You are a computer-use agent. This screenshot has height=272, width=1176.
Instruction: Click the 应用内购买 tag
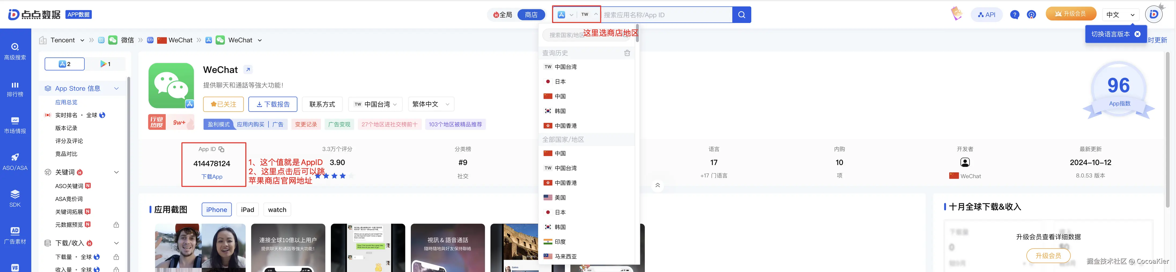(x=251, y=124)
